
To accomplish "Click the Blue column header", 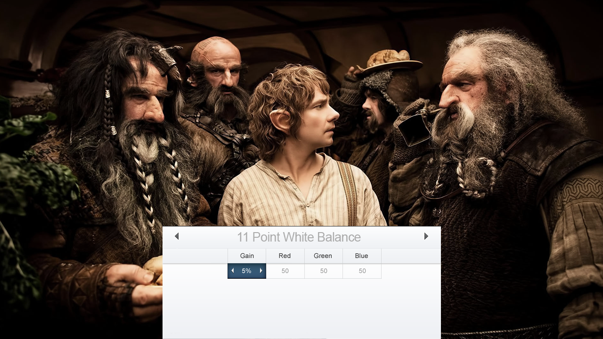I will click(361, 256).
